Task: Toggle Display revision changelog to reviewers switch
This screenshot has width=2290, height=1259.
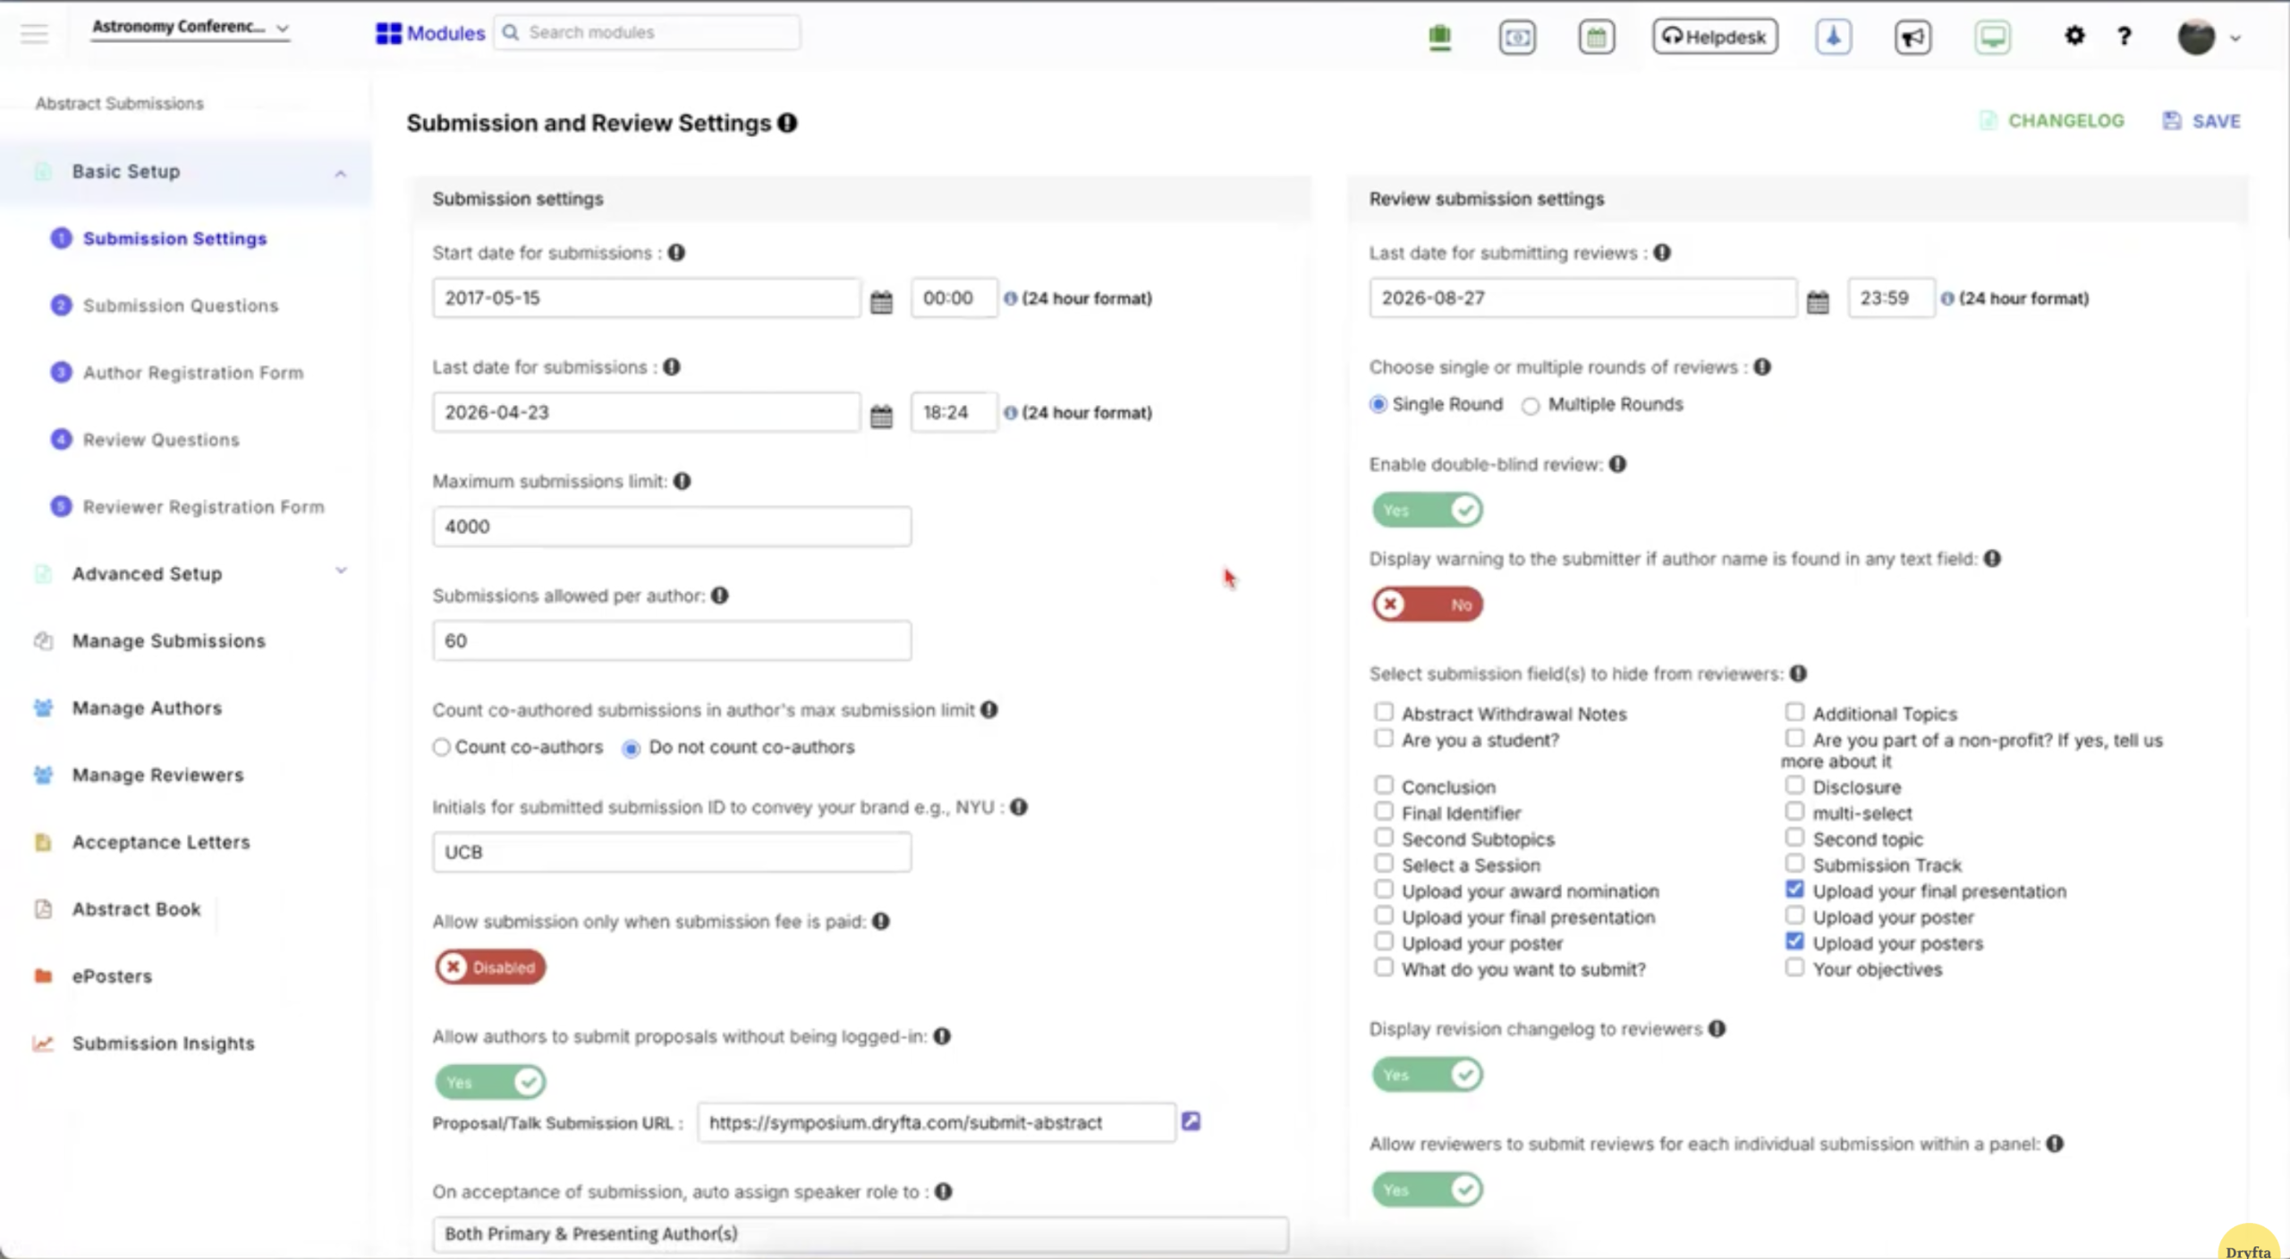Action: pyautogui.click(x=1427, y=1074)
